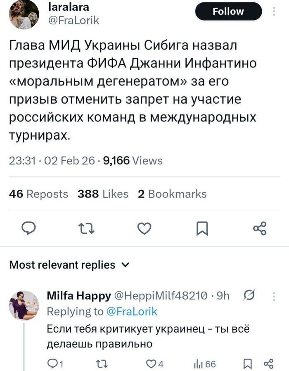Screen dimensions: 289x371
Task: Open more options for the main tweet
Action: (274, 11)
